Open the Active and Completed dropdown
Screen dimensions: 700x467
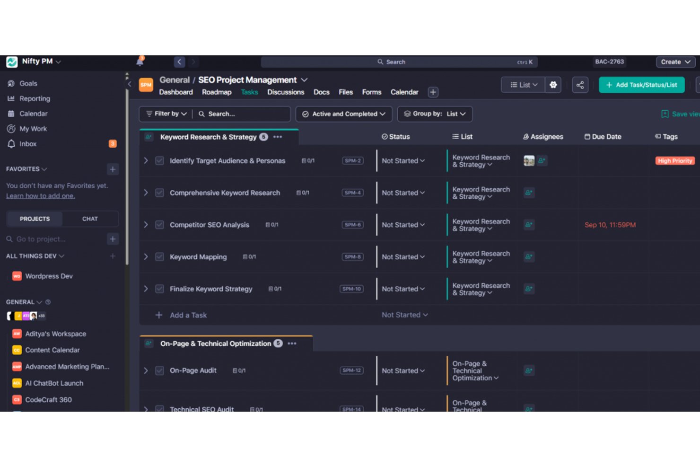(344, 114)
